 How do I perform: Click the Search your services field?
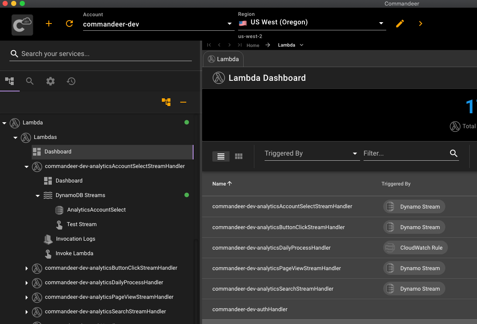pos(101,54)
